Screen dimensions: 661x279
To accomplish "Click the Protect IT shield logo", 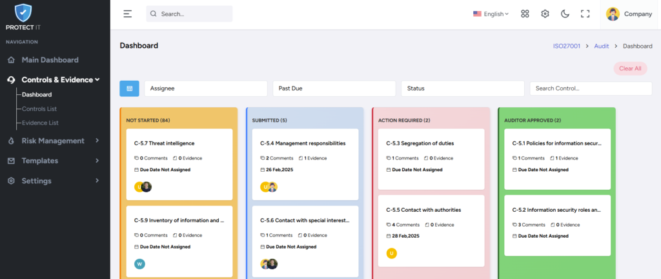I will tap(23, 14).
